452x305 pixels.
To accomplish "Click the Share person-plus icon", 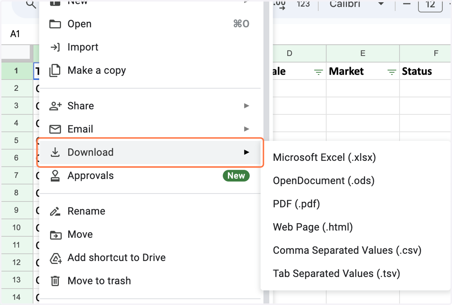I will [55, 106].
